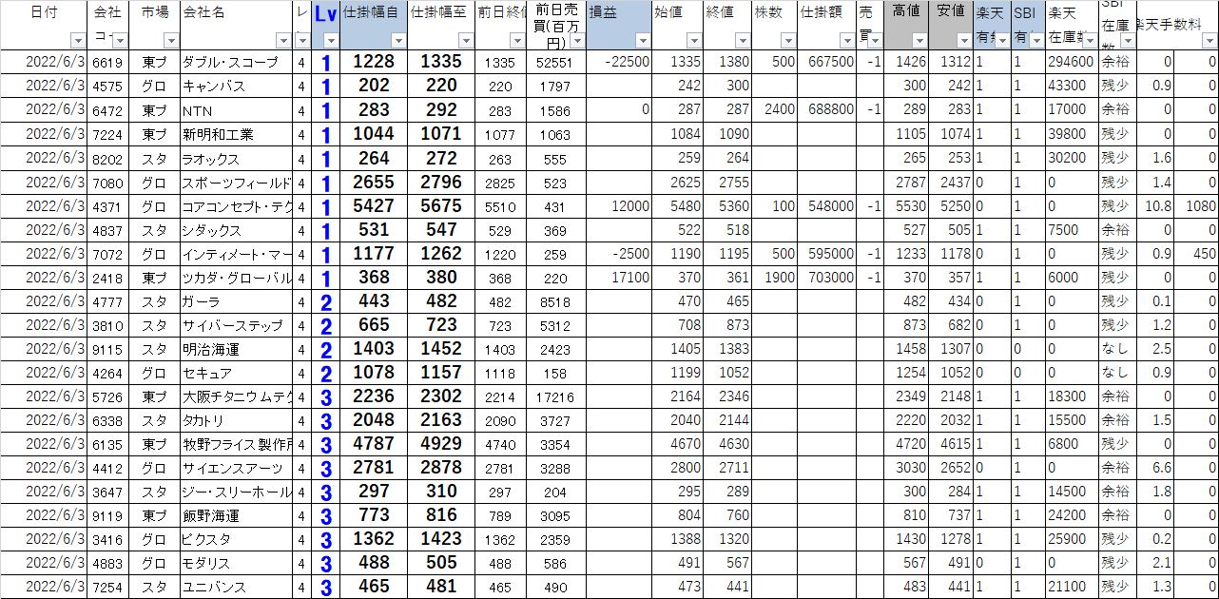Image resolution: width=1219 pixels, height=599 pixels.
Task: Open the 仕掛額 column filter dropdown
Action: [x=846, y=40]
